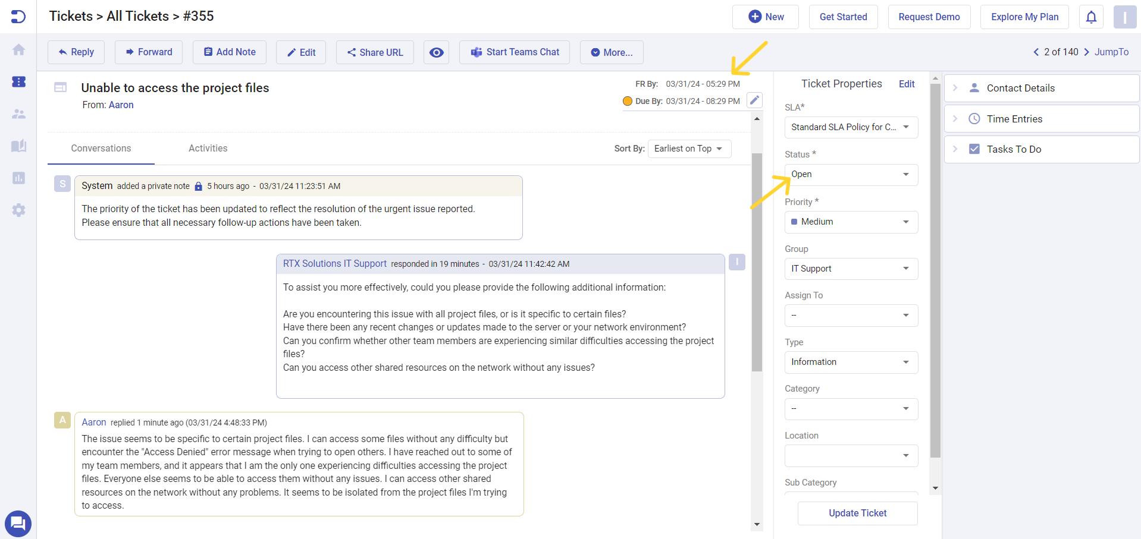Open the Home icon in sidebar
1141x539 pixels.
click(x=18, y=50)
